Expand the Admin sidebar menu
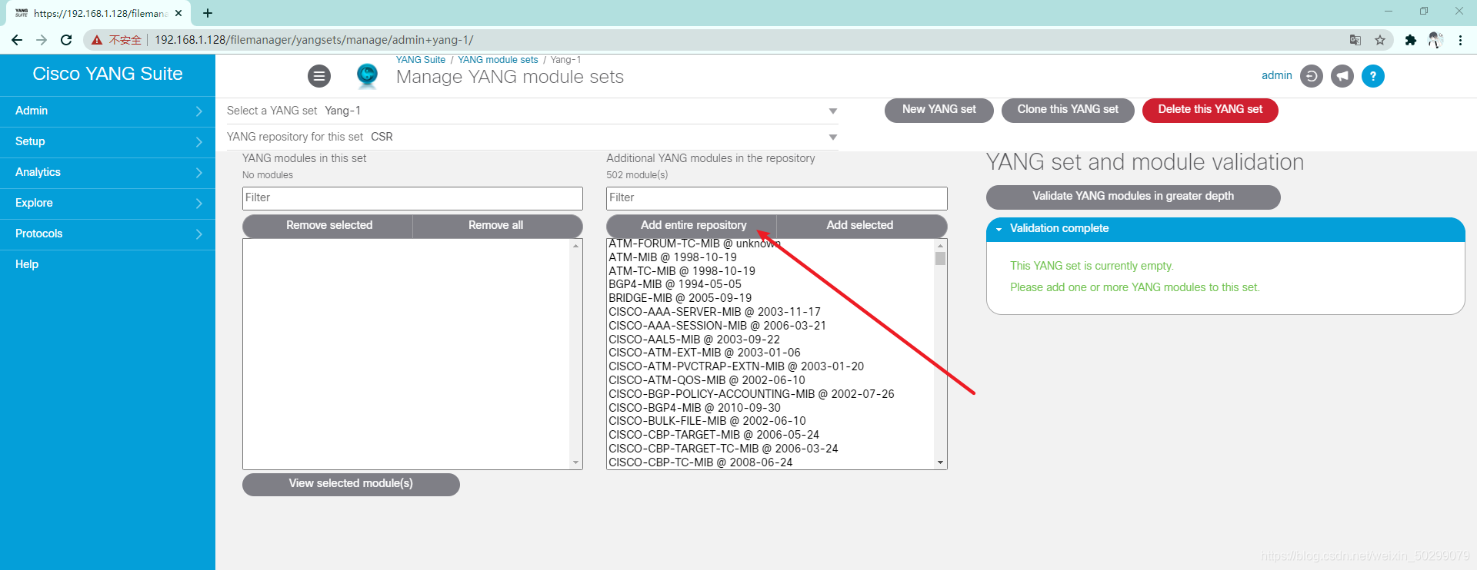 pyautogui.click(x=108, y=111)
